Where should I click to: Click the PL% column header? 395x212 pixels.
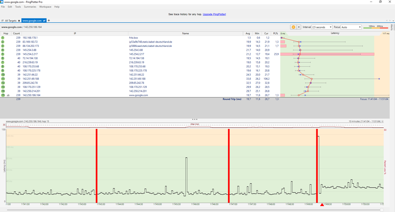[275, 33]
